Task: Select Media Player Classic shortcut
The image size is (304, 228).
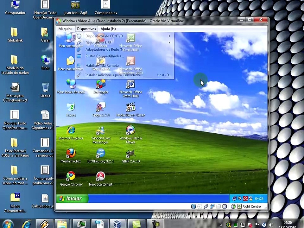Action: (x=131, y=110)
